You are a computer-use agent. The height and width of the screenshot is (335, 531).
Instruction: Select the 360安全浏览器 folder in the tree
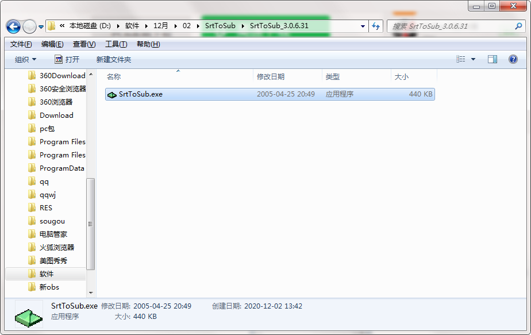pyautogui.click(x=63, y=88)
